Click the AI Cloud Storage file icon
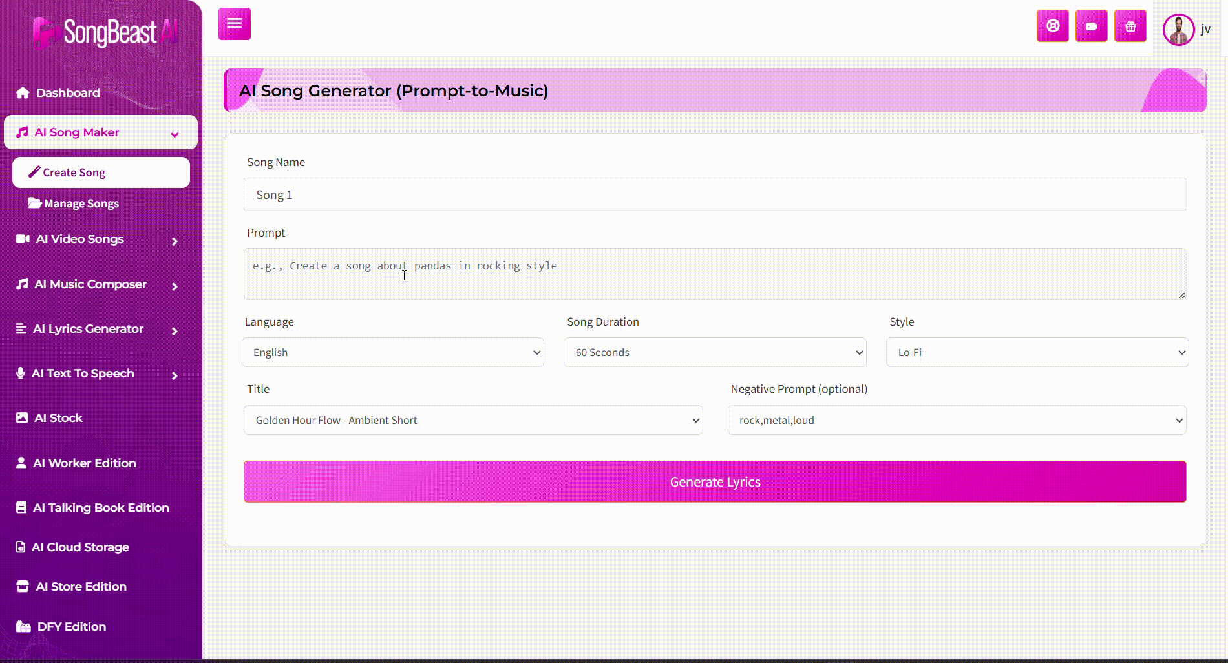This screenshot has height=663, width=1228. coord(21,547)
